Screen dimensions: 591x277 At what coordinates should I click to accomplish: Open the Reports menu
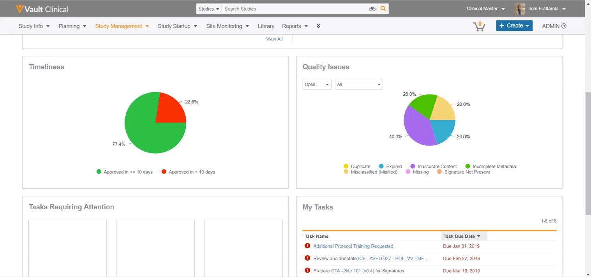[295, 26]
